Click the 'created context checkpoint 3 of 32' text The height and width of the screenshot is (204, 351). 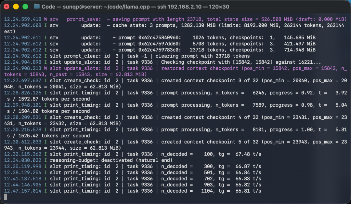(210, 80)
